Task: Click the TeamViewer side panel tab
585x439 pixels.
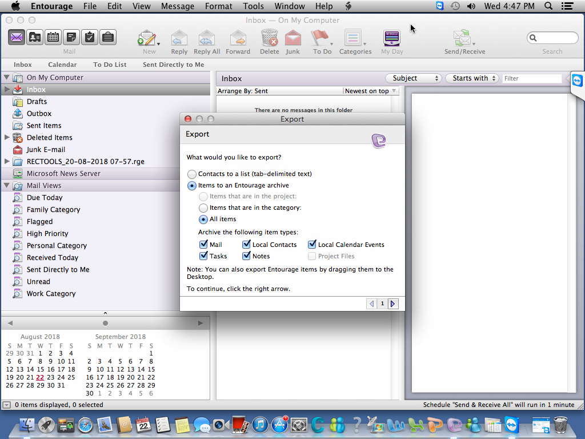Action: click(x=577, y=81)
